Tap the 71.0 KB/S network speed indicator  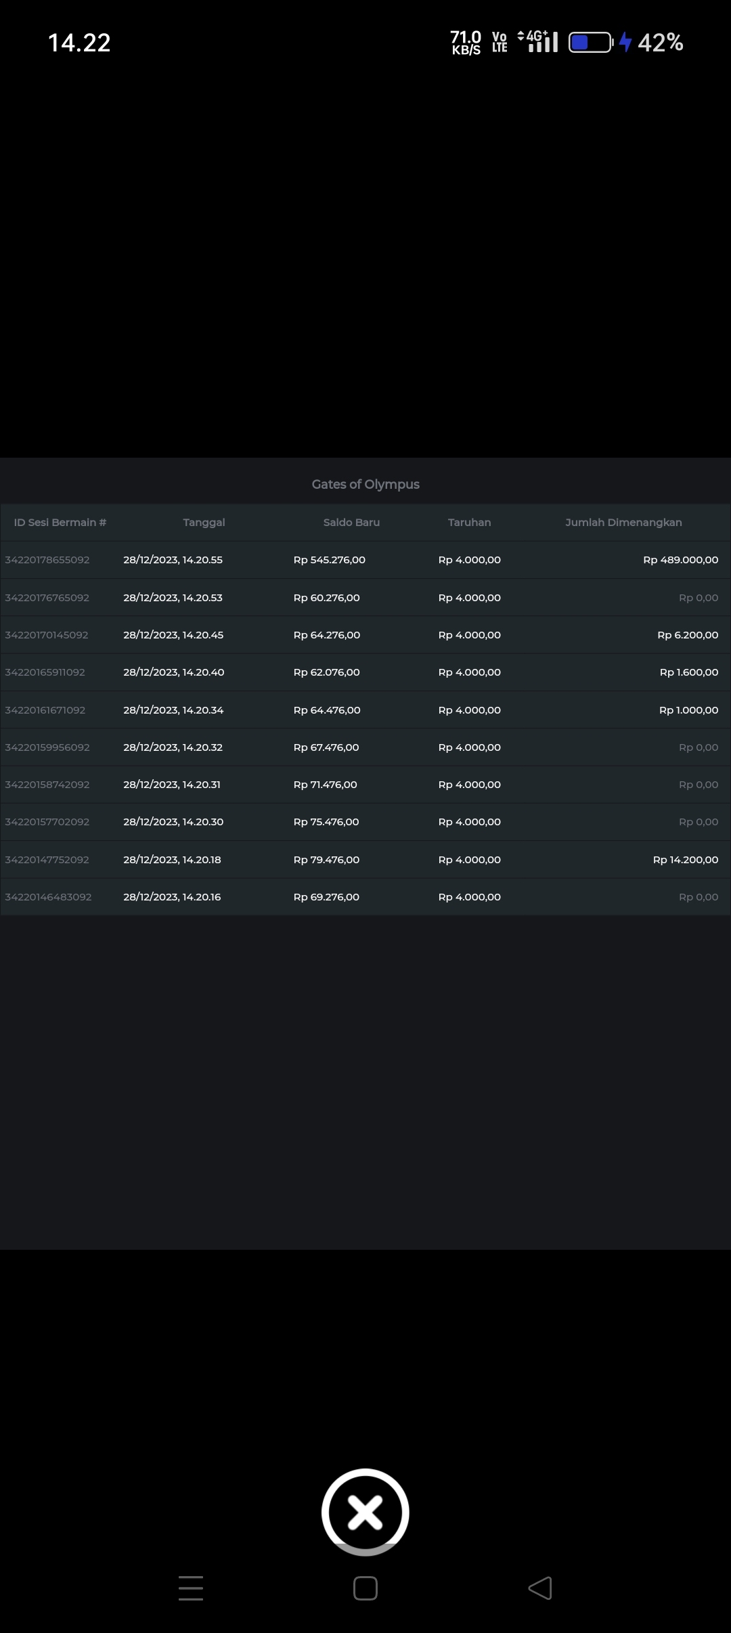pos(466,43)
